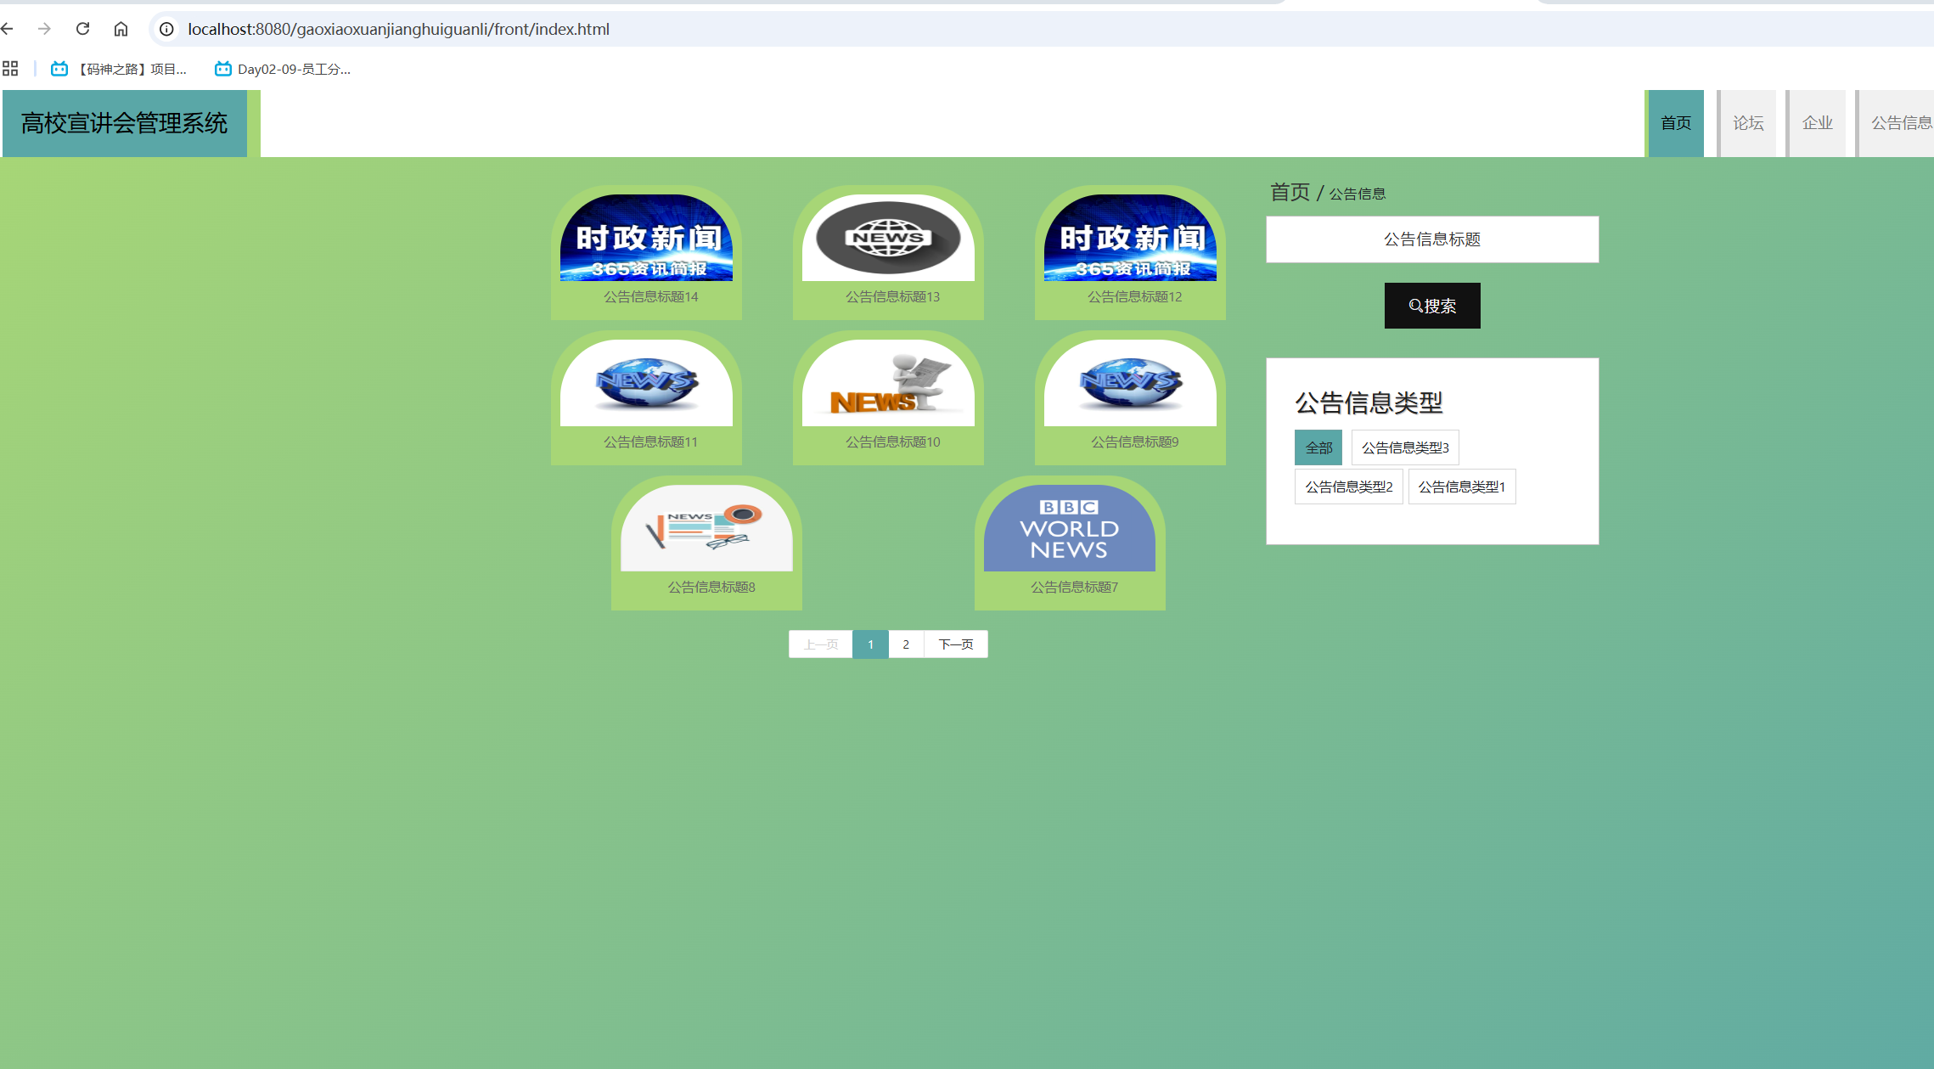The width and height of the screenshot is (1934, 1069).
Task: Click 首页 in the breadcrumb
Action: tap(1290, 193)
